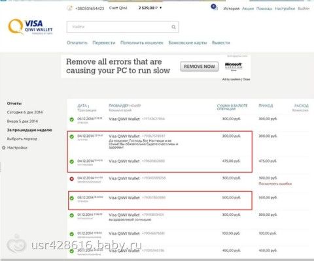Sort transactions by ДАТА column
The image size is (314, 261).
(83, 106)
